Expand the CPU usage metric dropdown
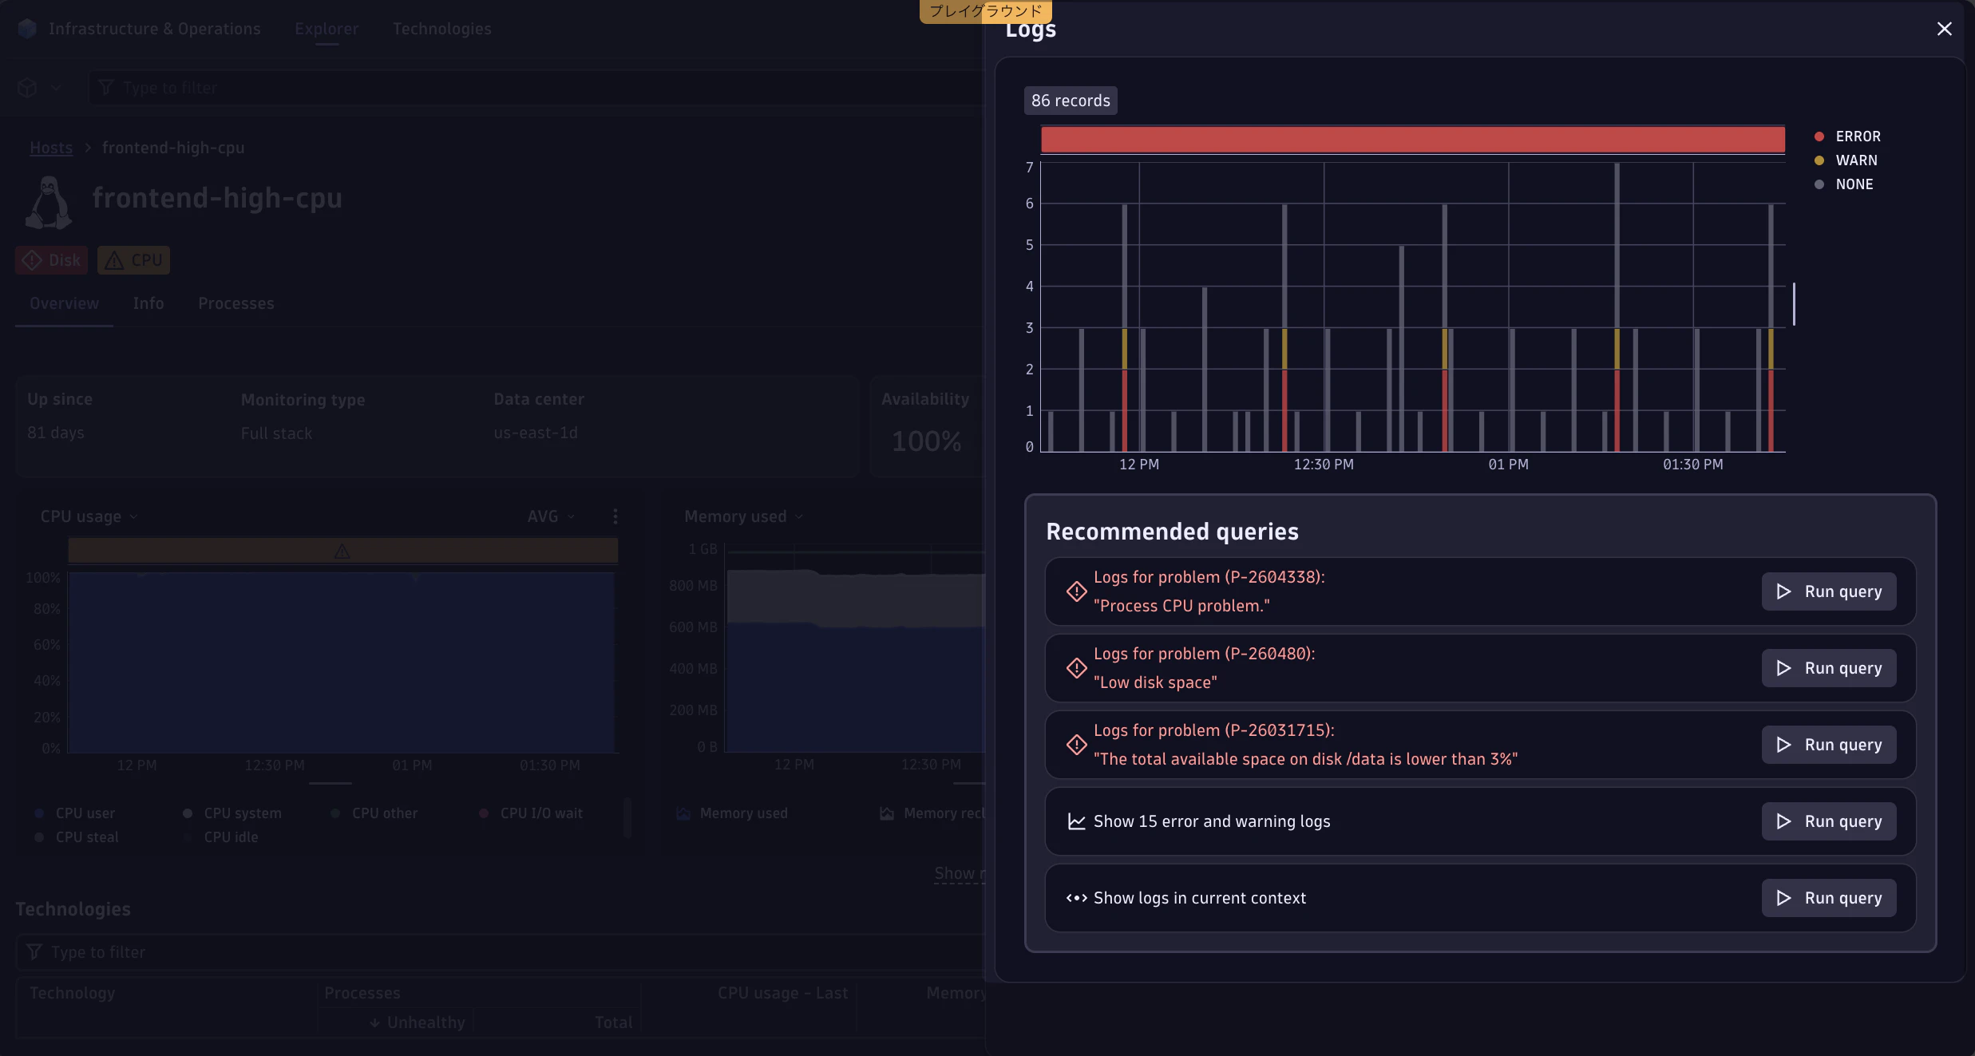Viewport: 1975px width, 1056px height. (89, 516)
